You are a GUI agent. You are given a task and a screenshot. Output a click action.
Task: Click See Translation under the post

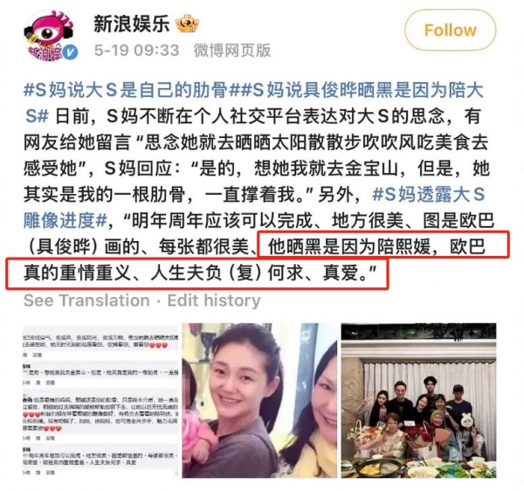[x=86, y=301]
